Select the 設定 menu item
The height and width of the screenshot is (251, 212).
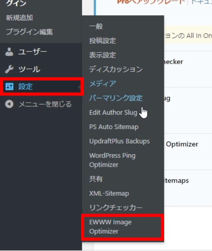(x=26, y=87)
